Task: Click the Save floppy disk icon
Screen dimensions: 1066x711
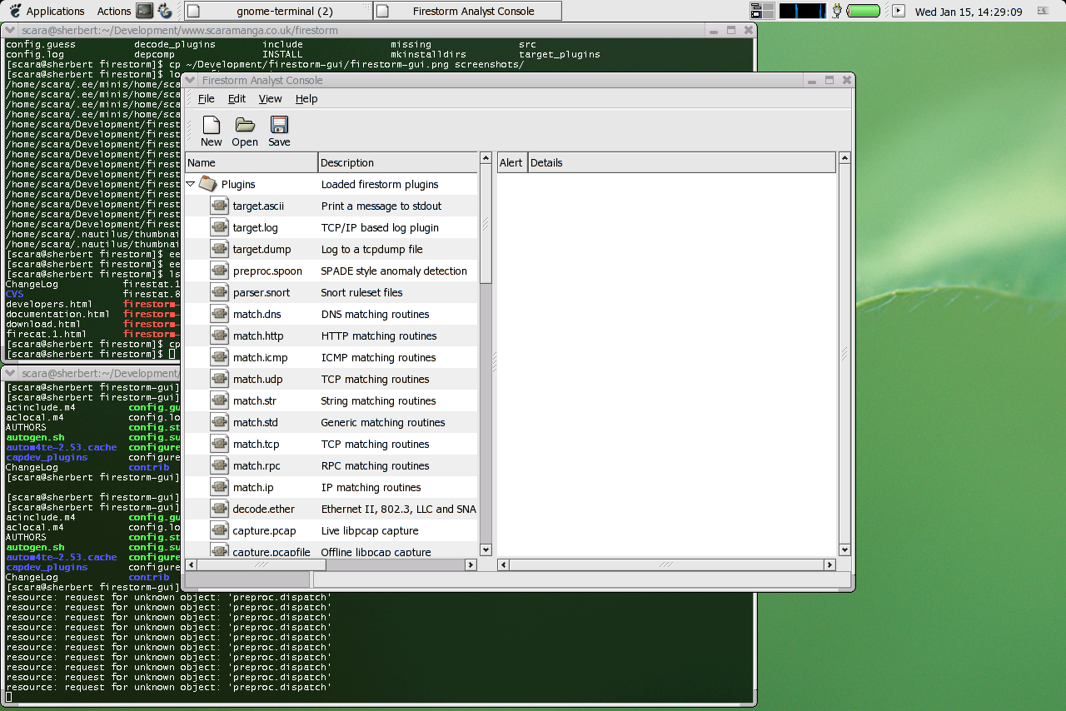Action: (279, 125)
